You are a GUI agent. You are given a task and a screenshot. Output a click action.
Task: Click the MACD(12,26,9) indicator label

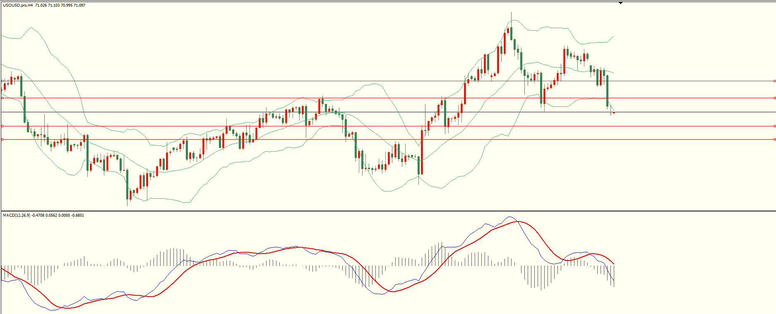[x=16, y=215]
